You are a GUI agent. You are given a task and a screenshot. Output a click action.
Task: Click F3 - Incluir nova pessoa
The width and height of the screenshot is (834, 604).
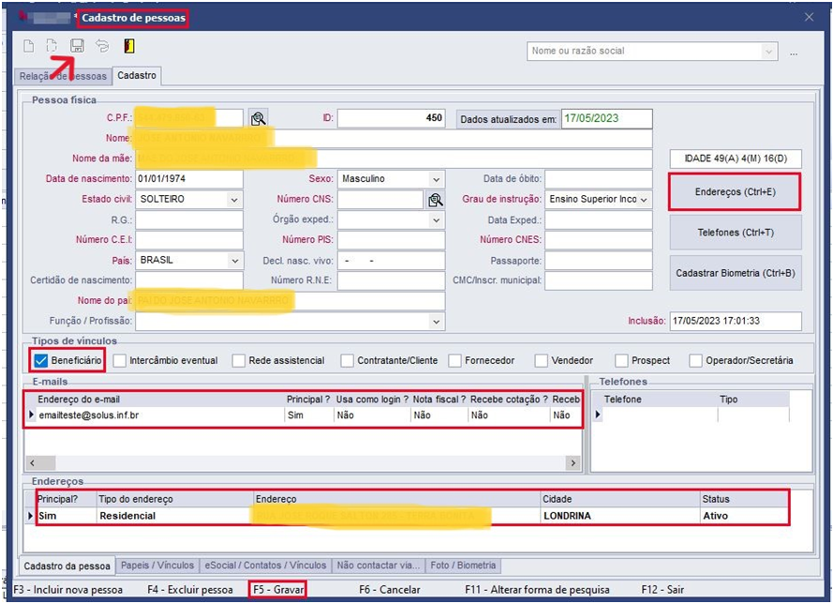point(68,590)
